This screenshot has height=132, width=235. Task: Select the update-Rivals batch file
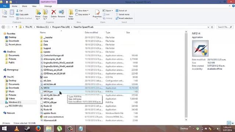pos(50,113)
